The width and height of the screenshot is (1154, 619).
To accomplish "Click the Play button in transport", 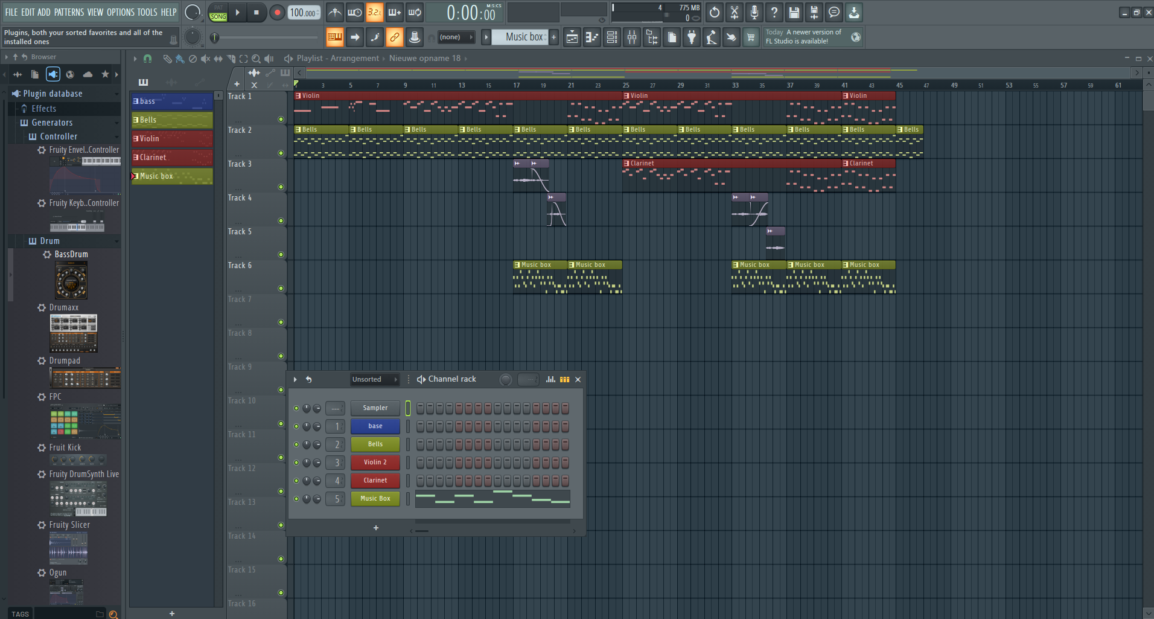I will (x=238, y=12).
